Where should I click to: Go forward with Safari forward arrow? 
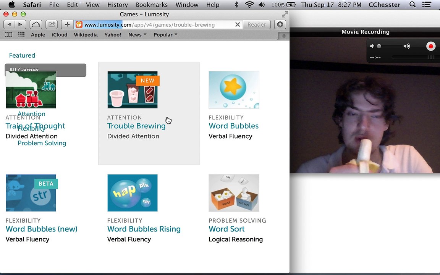[20, 25]
